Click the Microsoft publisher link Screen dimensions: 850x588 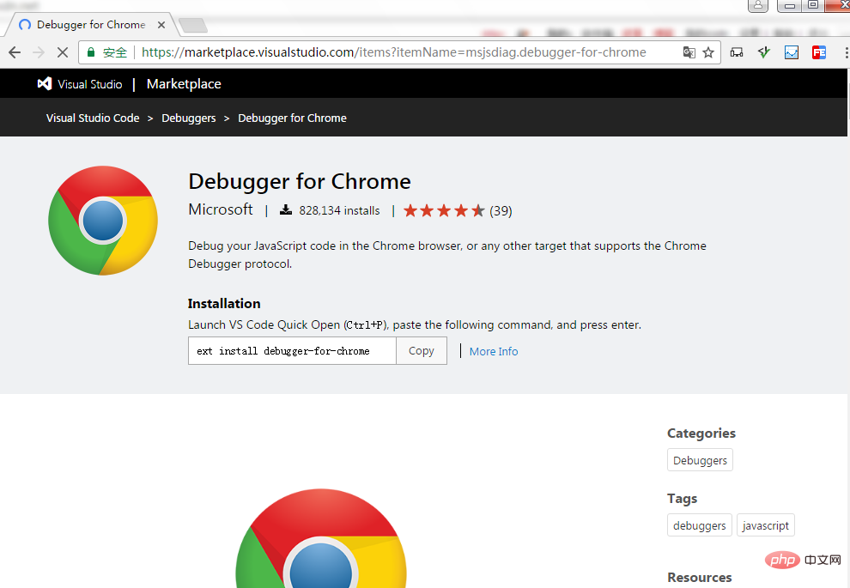[x=221, y=209]
